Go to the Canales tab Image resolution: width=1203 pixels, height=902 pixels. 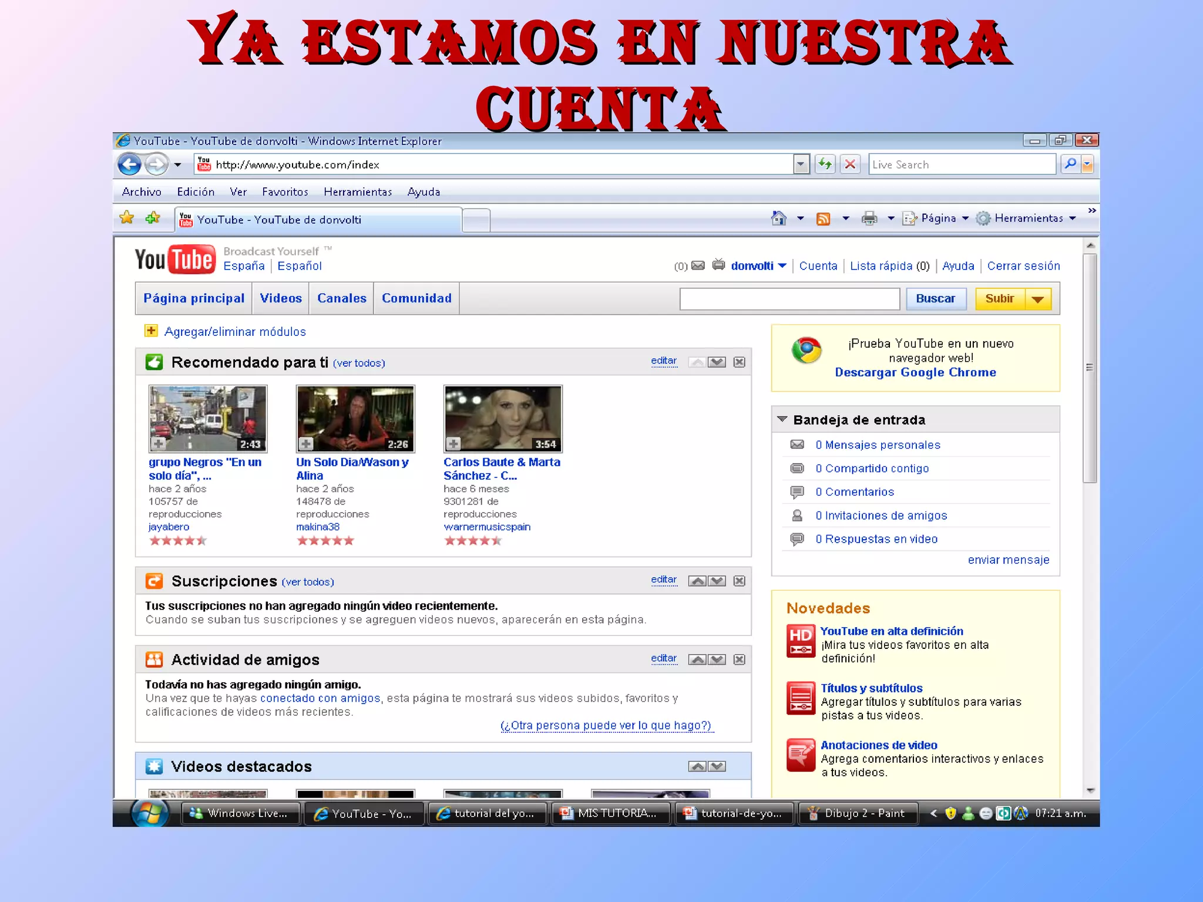(x=342, y=298)
